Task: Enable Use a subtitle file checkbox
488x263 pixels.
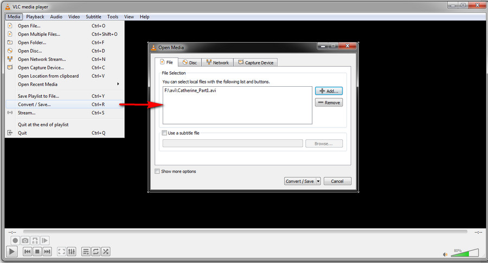Action: (x=164, y=133)
